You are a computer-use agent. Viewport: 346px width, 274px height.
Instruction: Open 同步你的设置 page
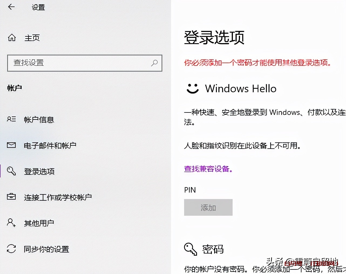coord(46,249)
